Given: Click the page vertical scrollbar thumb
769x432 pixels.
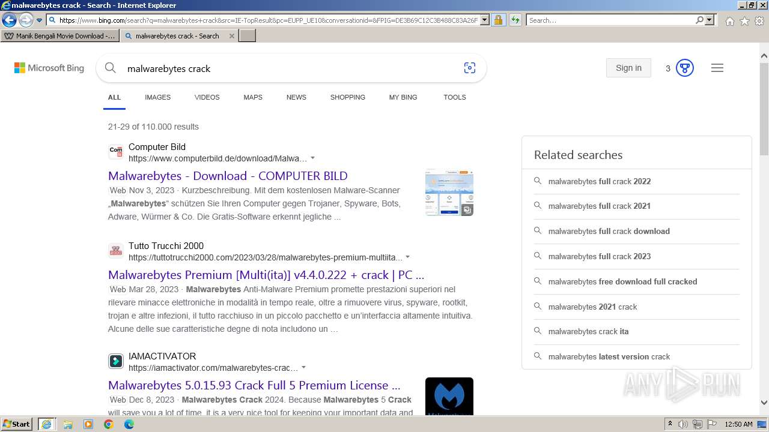Looking at the screenshot, I should [x=764, y=108].
